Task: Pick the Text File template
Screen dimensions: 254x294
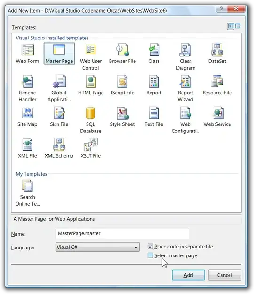Action: pyautogui.click(x=154, y=113)
